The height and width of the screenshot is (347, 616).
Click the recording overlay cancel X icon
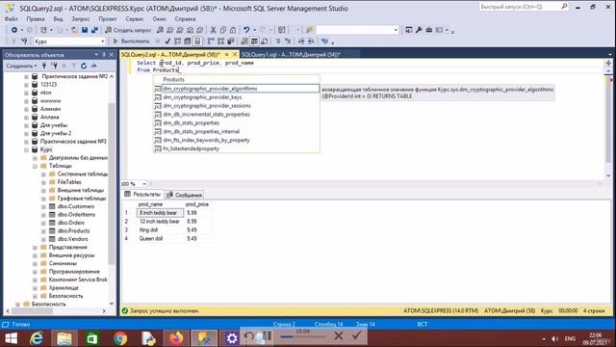(x=338, y=335)
